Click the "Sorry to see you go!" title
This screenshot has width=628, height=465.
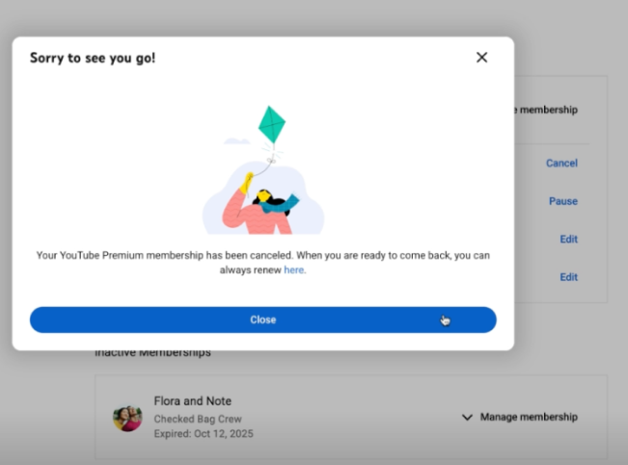coord(93,58)
